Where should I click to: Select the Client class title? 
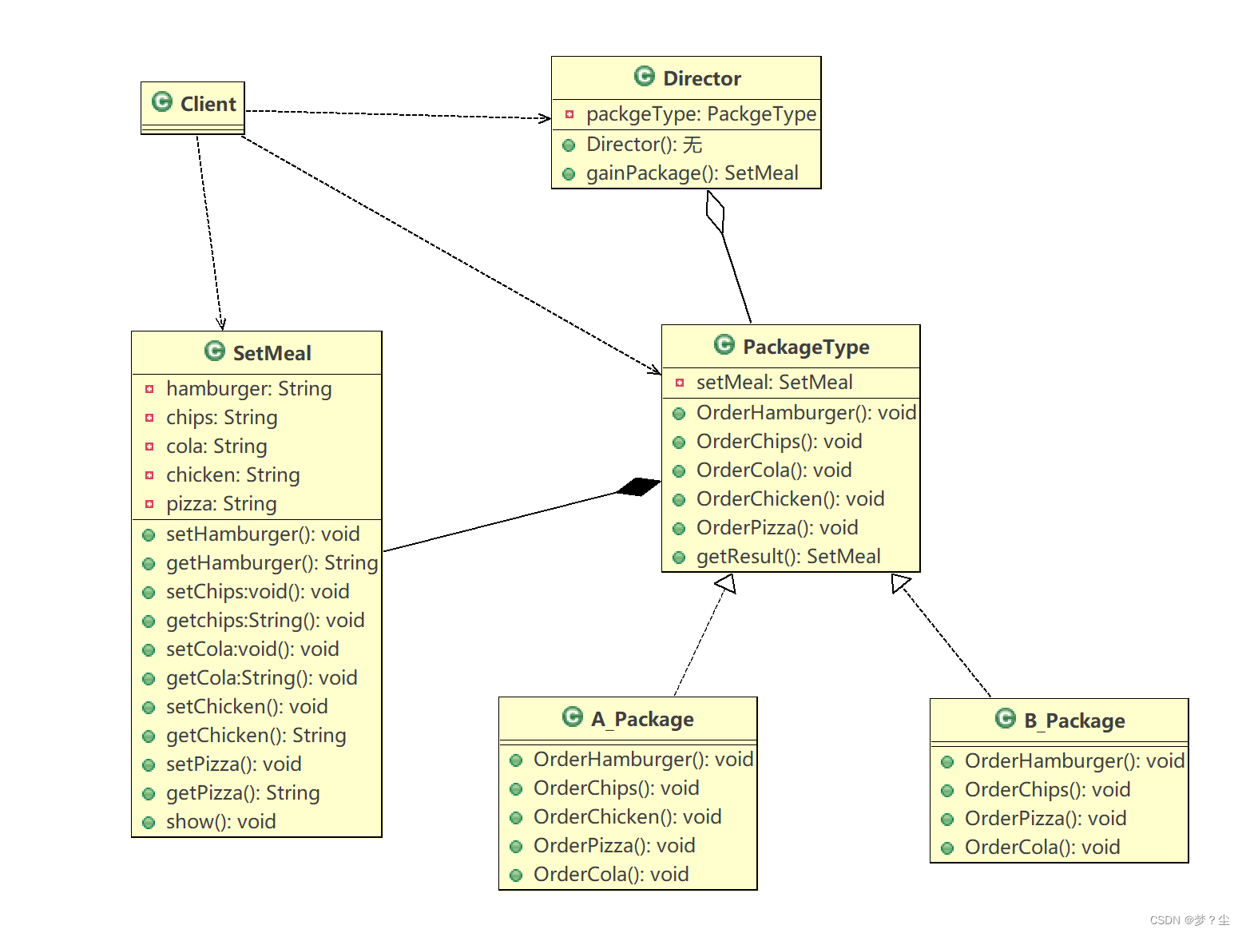coord(208,104)
